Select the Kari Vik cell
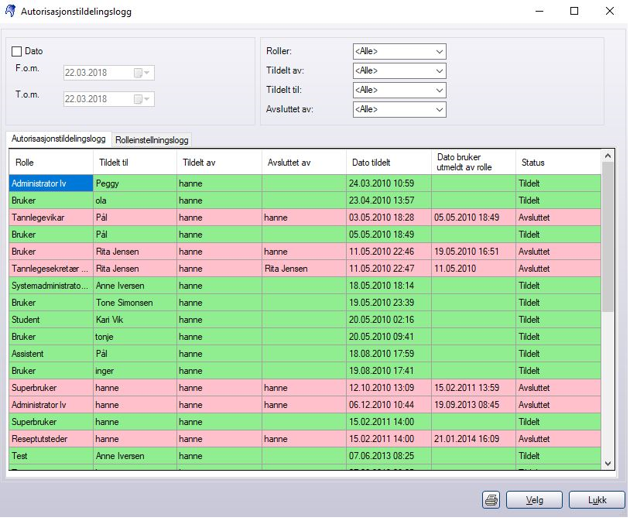 (135, 320)
